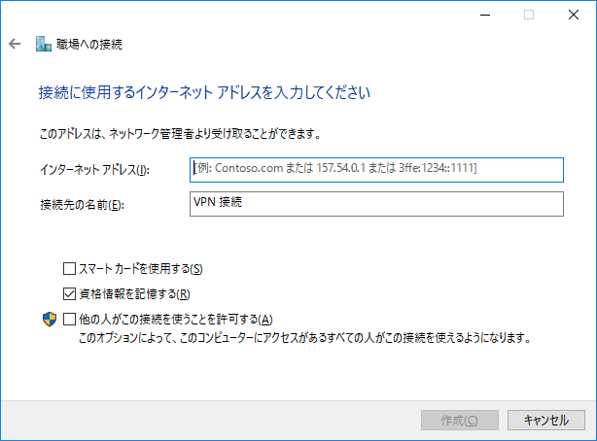Go back using the back arrow
This screenshot has height=441, width=597.
pyautogui.click(x=15, y=44)
